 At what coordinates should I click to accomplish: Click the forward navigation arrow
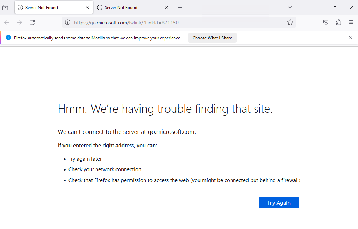(19, 23)
